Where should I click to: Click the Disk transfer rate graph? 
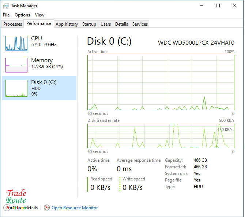tap(161, 136)
